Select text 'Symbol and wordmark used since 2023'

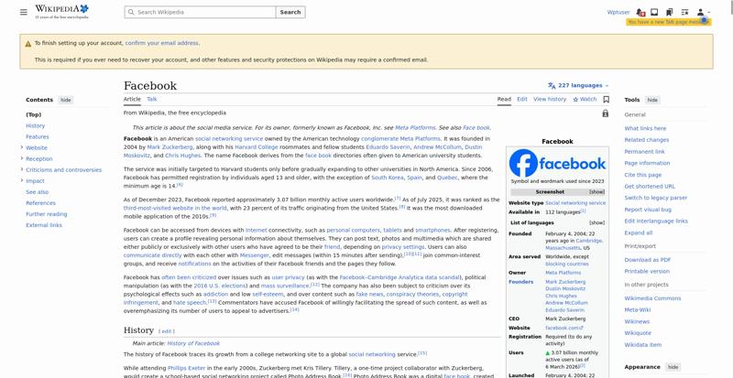tap(557, 181)
